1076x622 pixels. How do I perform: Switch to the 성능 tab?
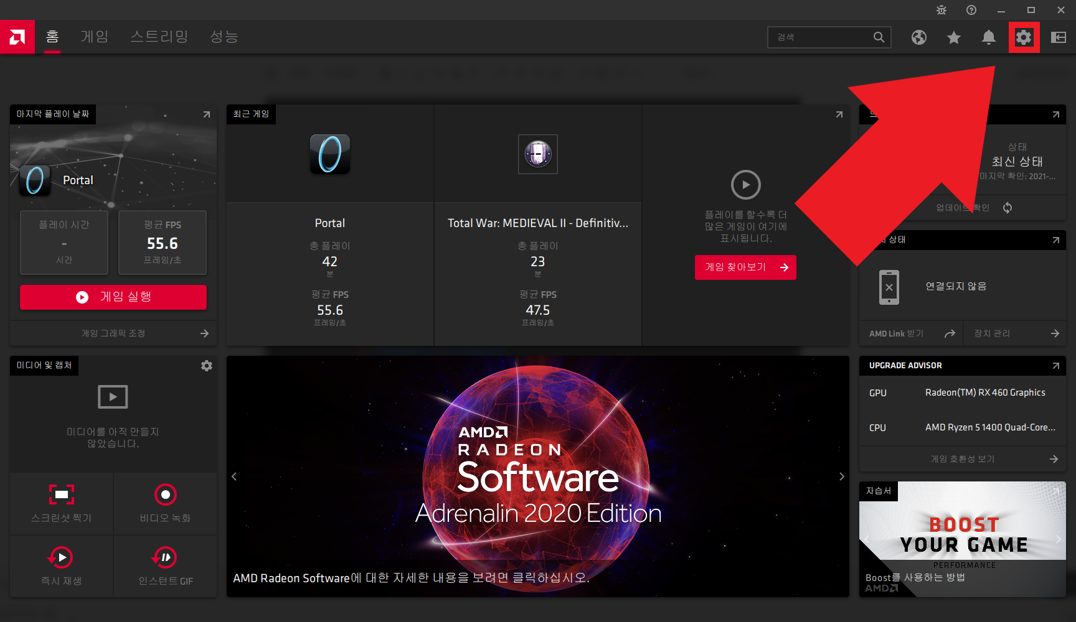(224, 37)
